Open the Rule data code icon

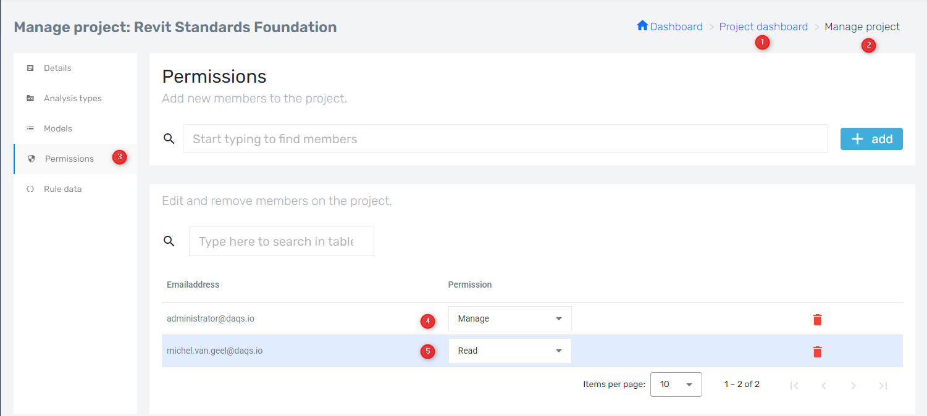pos(30,189)
